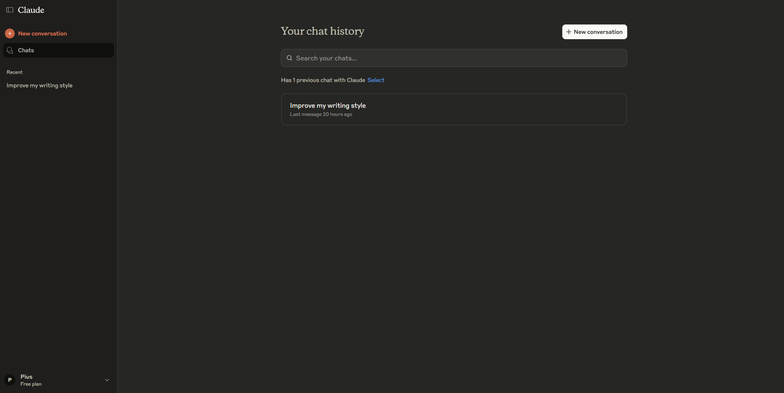Click the white New conversation button
Screen dimensions: 784x393
click(x=595, y=32)
